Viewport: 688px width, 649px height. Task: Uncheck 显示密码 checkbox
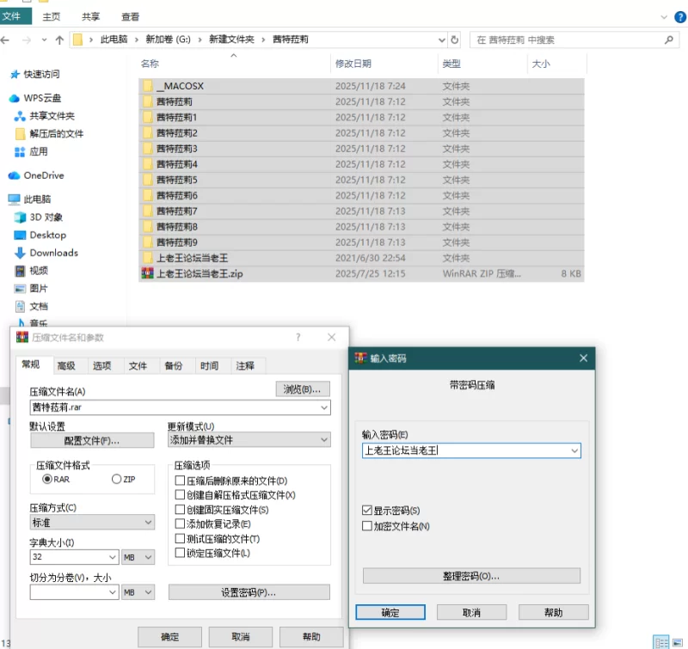pos(367,511)
